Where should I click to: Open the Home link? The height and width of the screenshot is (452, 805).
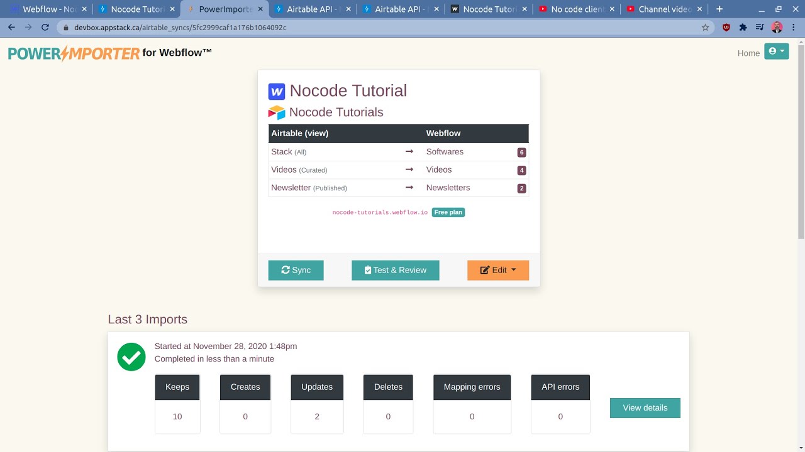748,53
